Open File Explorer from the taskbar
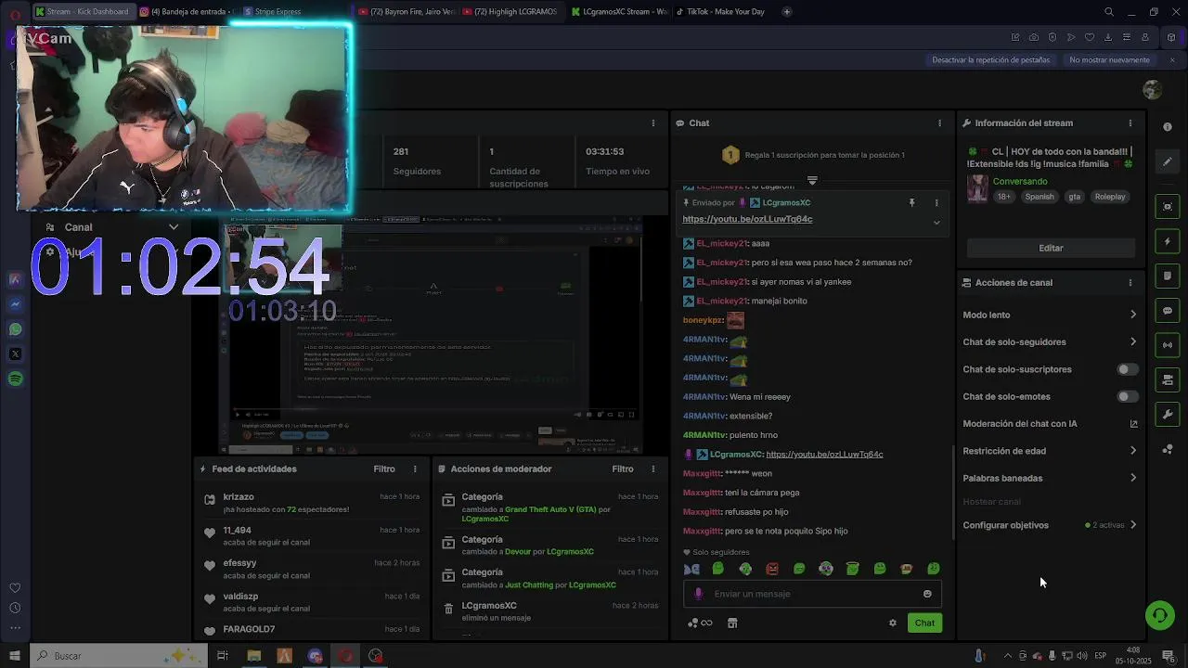This screenshot has height=668, width=1188. pyautogui.click(x=253, y=656)
